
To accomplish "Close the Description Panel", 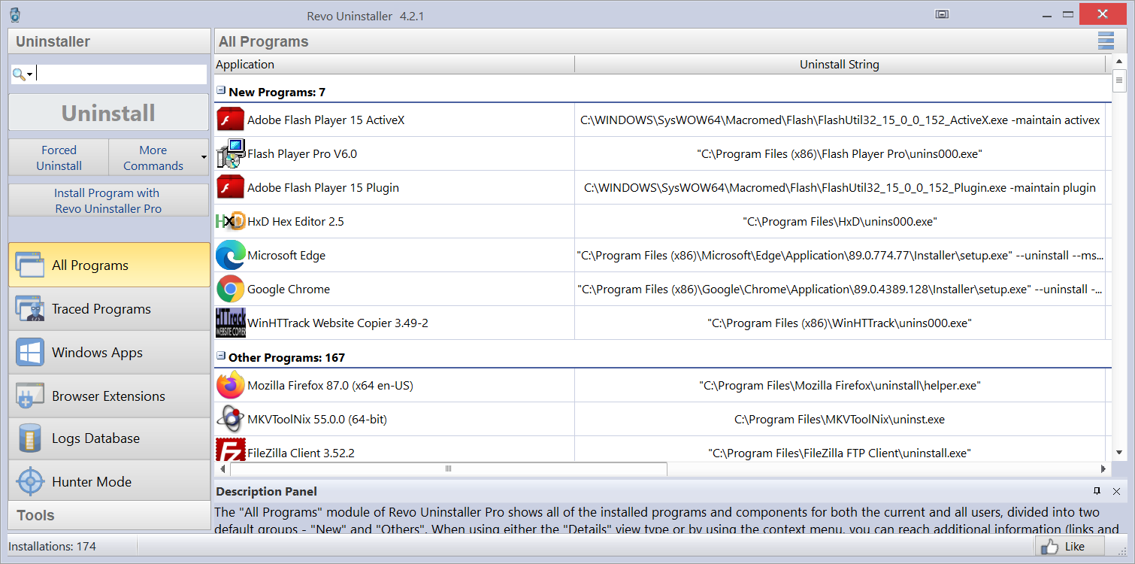I will tap(1116, 491).
